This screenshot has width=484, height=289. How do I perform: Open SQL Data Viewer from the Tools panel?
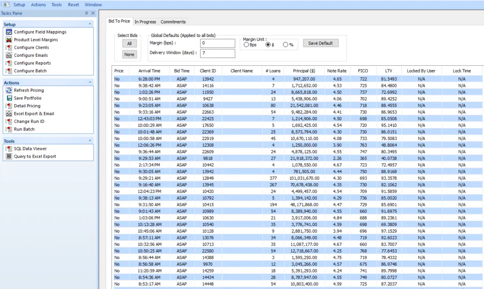click(10, 149)
